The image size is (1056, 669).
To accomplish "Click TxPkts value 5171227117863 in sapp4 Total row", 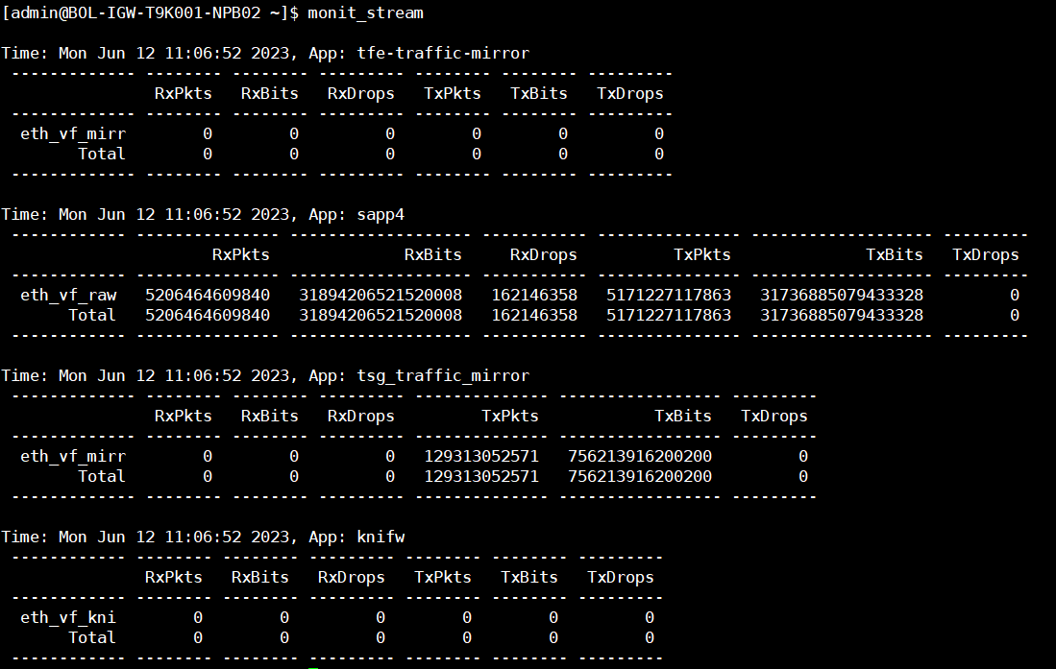I will tap(669, 315).
